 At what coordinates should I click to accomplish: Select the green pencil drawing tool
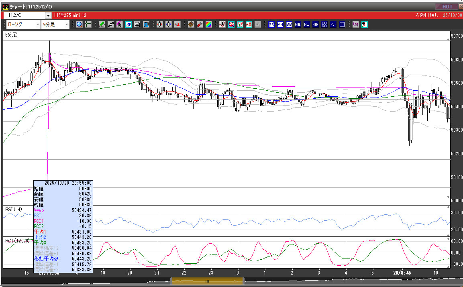(x=102, y=24)
